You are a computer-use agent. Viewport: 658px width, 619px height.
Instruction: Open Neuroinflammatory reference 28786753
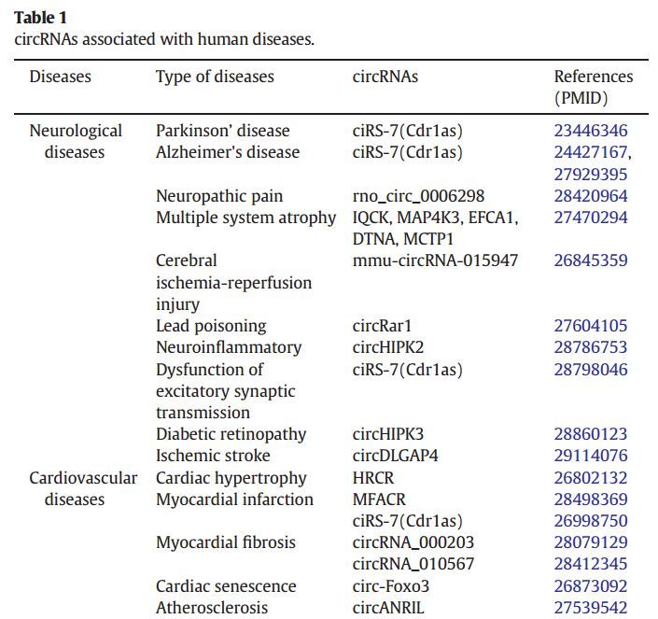pyautogui.click(x=591, y=347)
